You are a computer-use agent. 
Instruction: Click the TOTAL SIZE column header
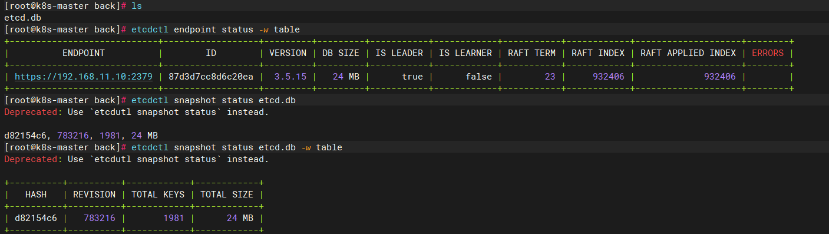(227, 195)
